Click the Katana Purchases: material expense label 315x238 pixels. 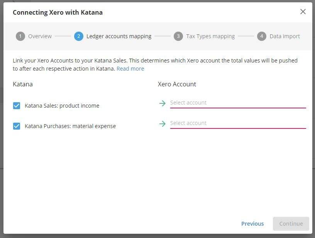point(70,126)
